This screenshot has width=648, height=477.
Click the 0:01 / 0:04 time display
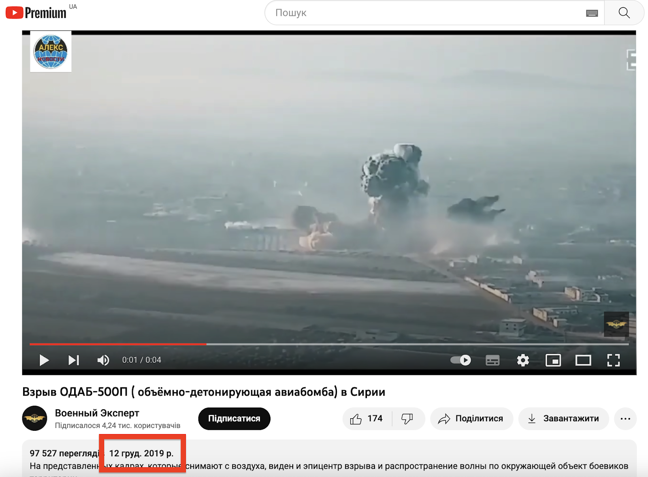click(142, 360)
